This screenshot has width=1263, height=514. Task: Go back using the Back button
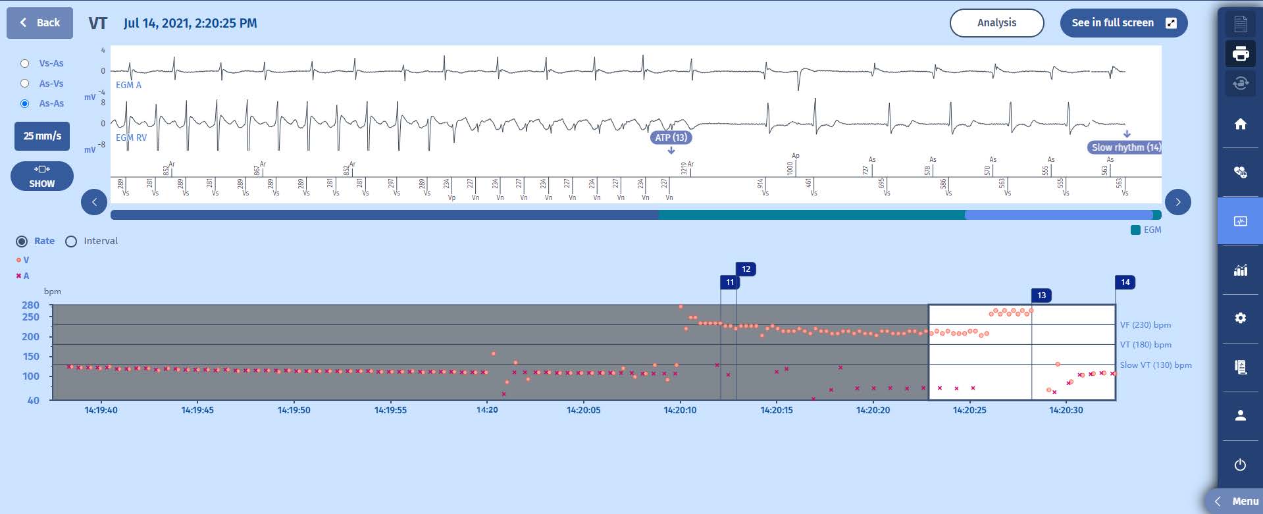pos(39,23)
